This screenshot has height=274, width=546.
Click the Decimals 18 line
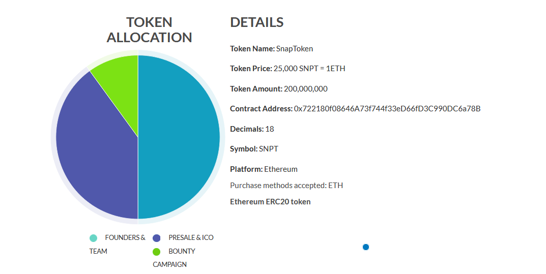pos(252,129)
